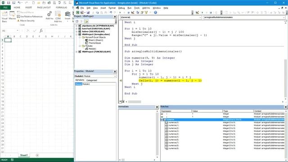The image size is (288, 162).
Task: Select Categorized tab in Properties panel
Action: click(92, 80)
